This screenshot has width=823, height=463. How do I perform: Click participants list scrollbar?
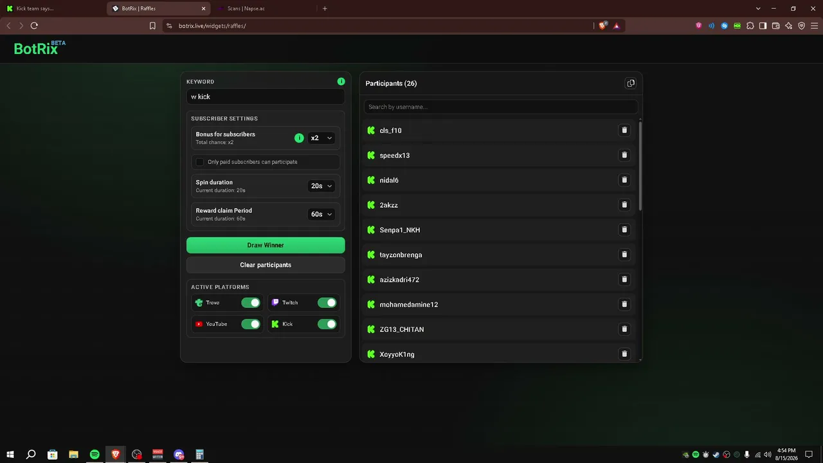(x=641, y=166)
